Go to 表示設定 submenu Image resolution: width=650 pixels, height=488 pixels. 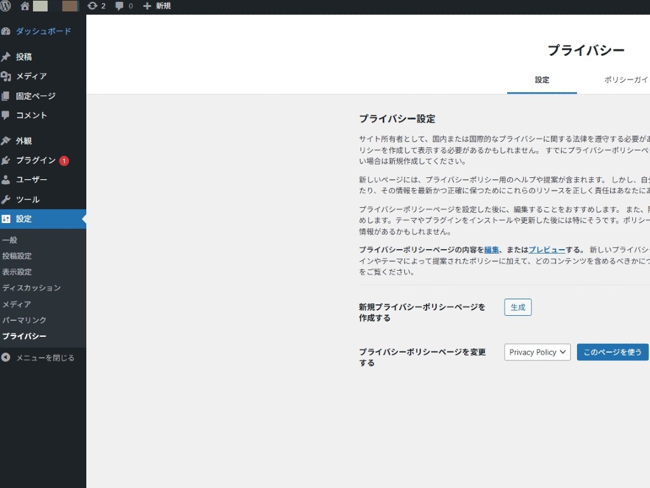point(17,272)
